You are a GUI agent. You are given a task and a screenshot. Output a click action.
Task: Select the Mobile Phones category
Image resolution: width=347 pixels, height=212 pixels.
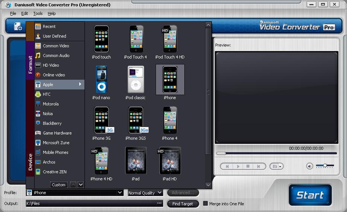pos(60,152)
